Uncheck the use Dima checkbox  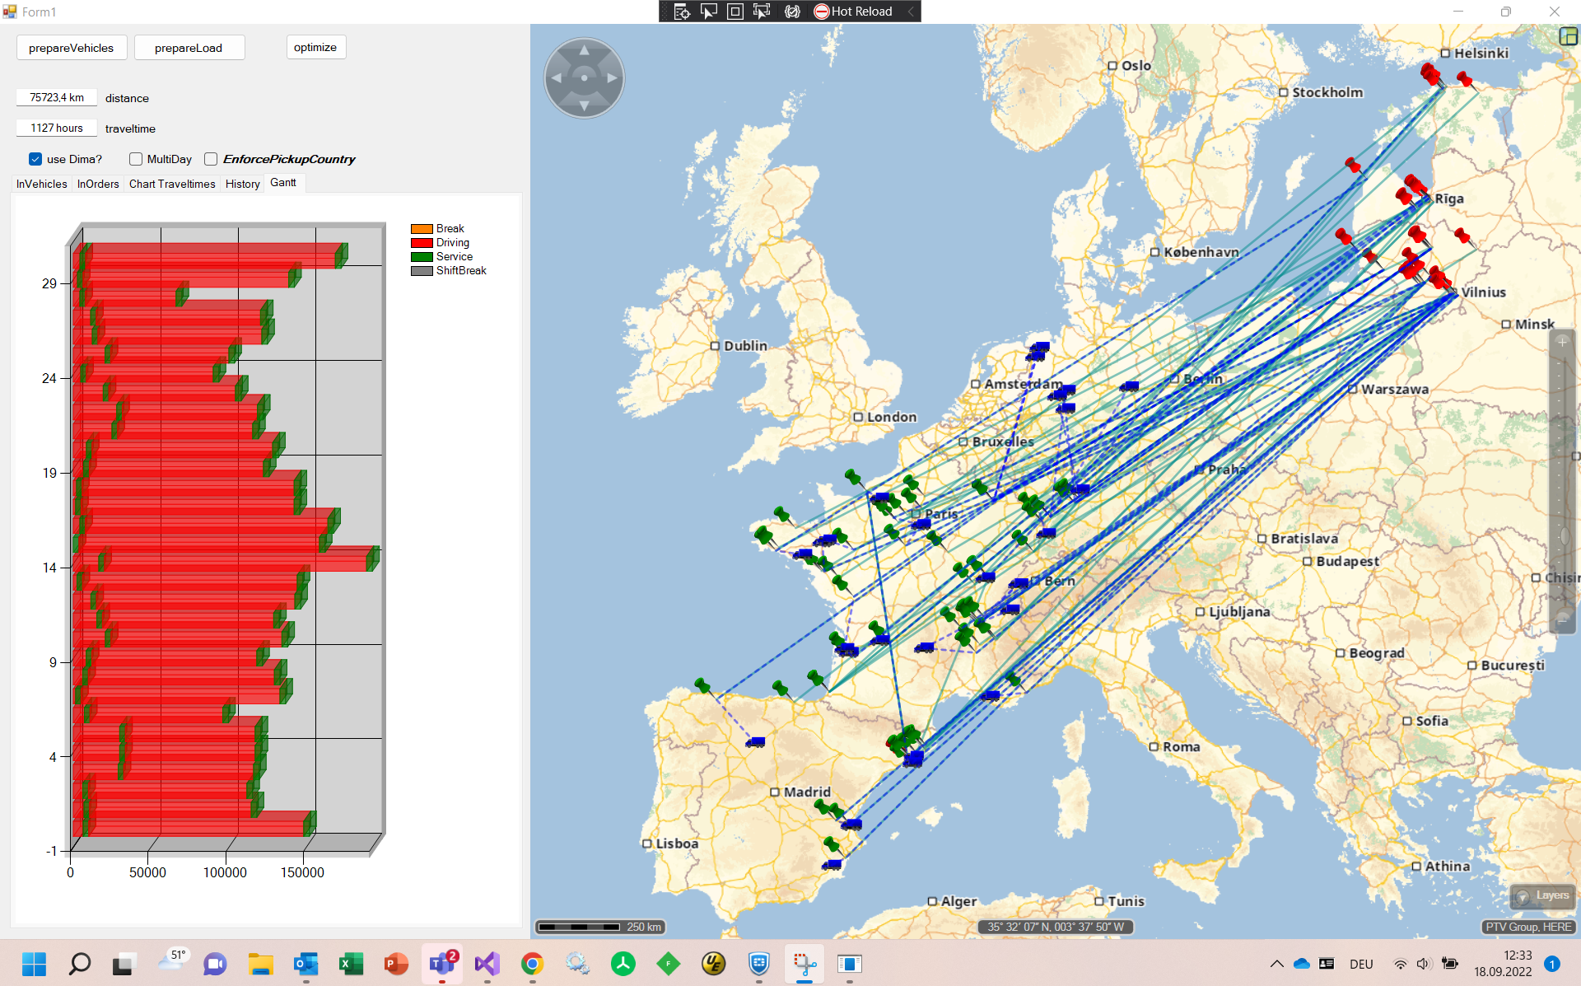[x=35, y=159]
